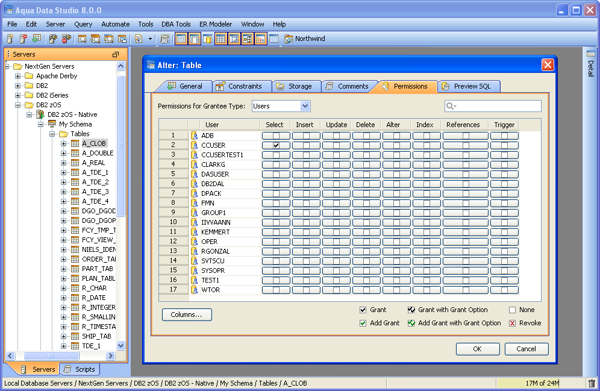Click the OK button
The image size is (600, 391).
[x=478, y=349]
